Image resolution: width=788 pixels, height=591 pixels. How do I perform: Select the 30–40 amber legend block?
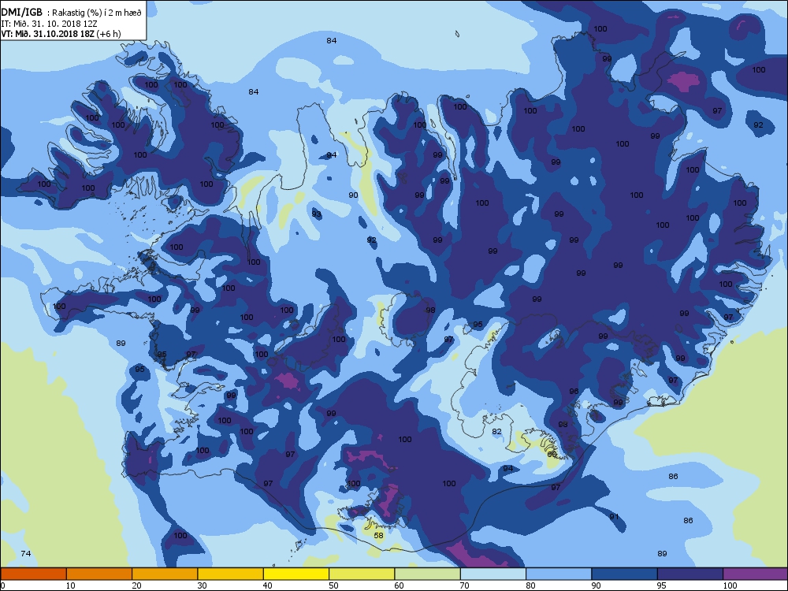(x=231, y=574)
